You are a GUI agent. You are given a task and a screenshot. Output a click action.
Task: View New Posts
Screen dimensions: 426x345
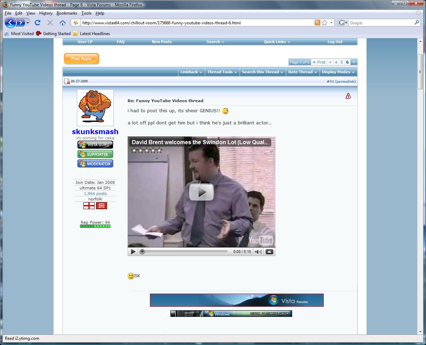point(162,42)
